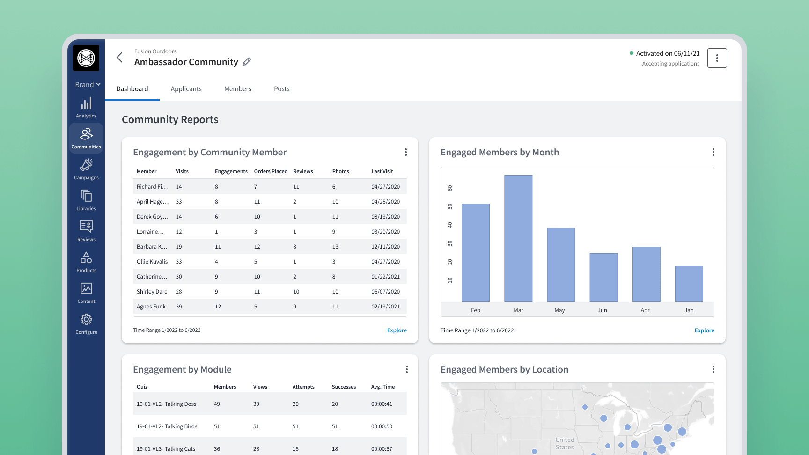Select the Catherine… member row

pos(270,276)
